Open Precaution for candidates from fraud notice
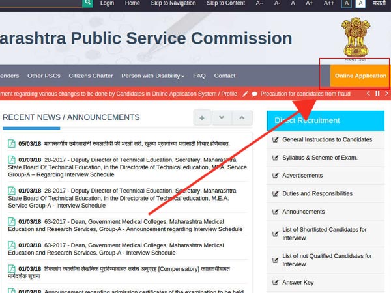Viewport: 391px width, 293px height. tap(305, 94)
